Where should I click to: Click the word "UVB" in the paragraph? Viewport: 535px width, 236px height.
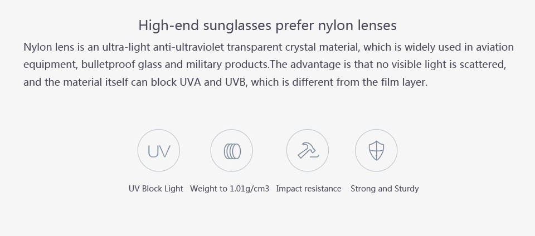tap(235, 82)
